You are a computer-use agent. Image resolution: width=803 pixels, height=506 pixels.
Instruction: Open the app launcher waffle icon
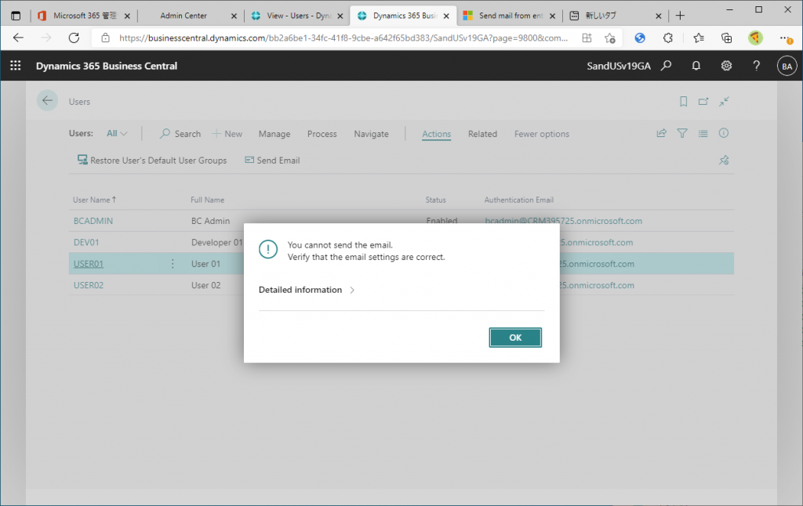tap(16, 66)
